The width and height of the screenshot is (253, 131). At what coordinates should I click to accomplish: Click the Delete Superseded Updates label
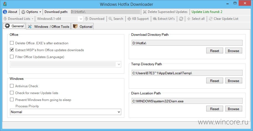click(x=167, y=12)
